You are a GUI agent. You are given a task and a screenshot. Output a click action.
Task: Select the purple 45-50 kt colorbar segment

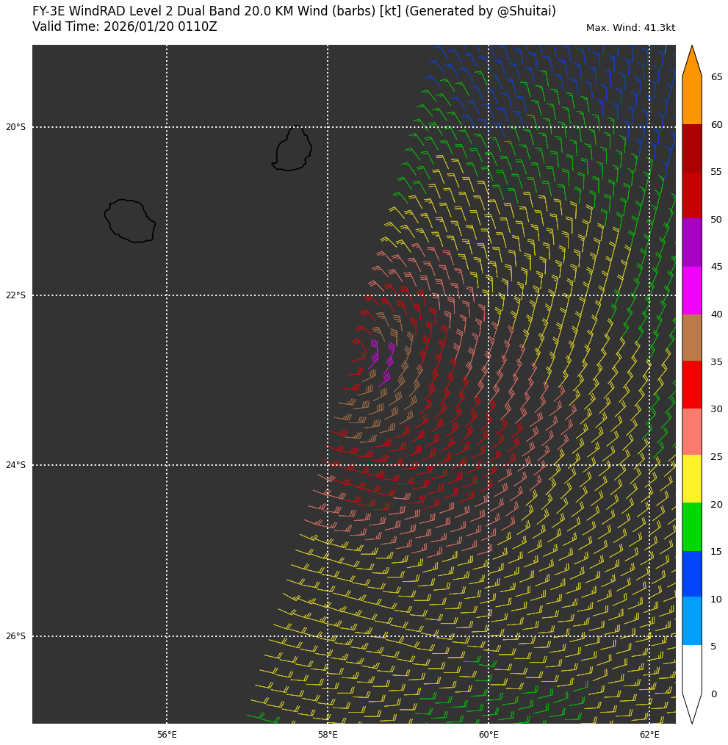pos(691,242)
